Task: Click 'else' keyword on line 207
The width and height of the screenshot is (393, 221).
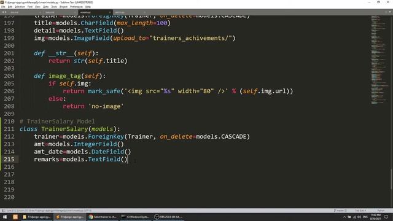Action: [x=56, y=99]
